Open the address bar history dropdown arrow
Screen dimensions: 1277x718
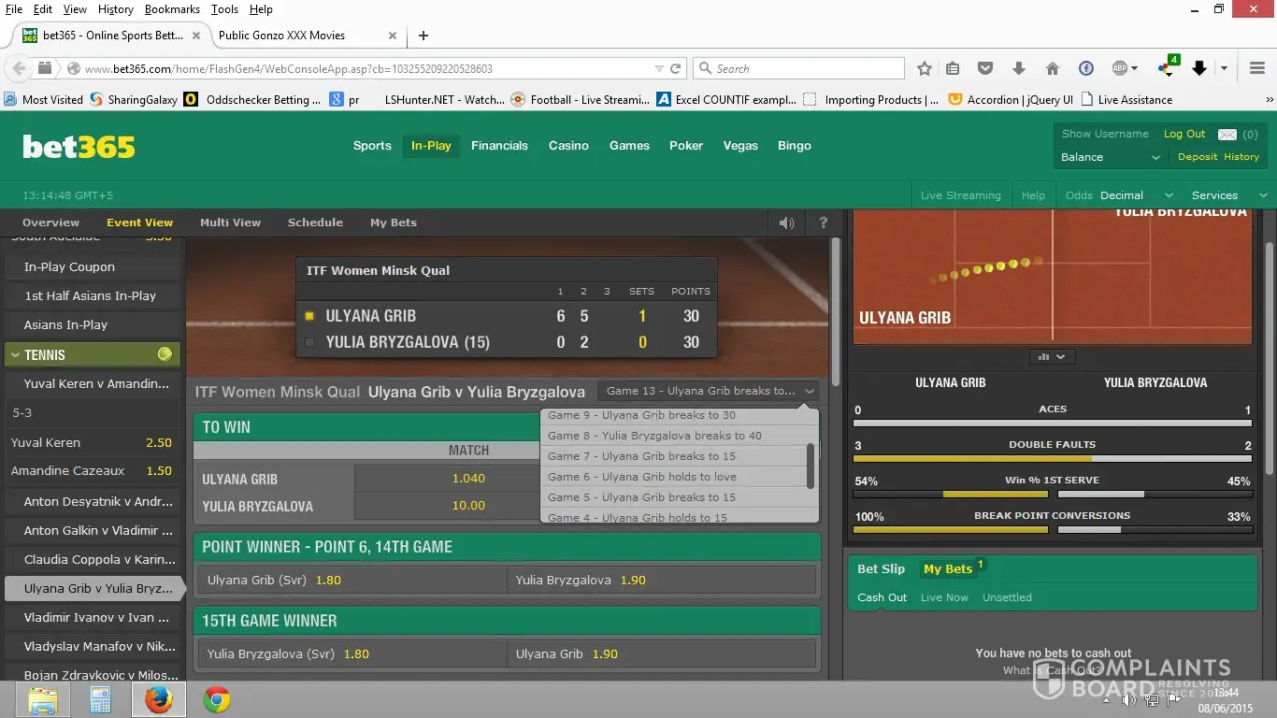click(659, 69)
